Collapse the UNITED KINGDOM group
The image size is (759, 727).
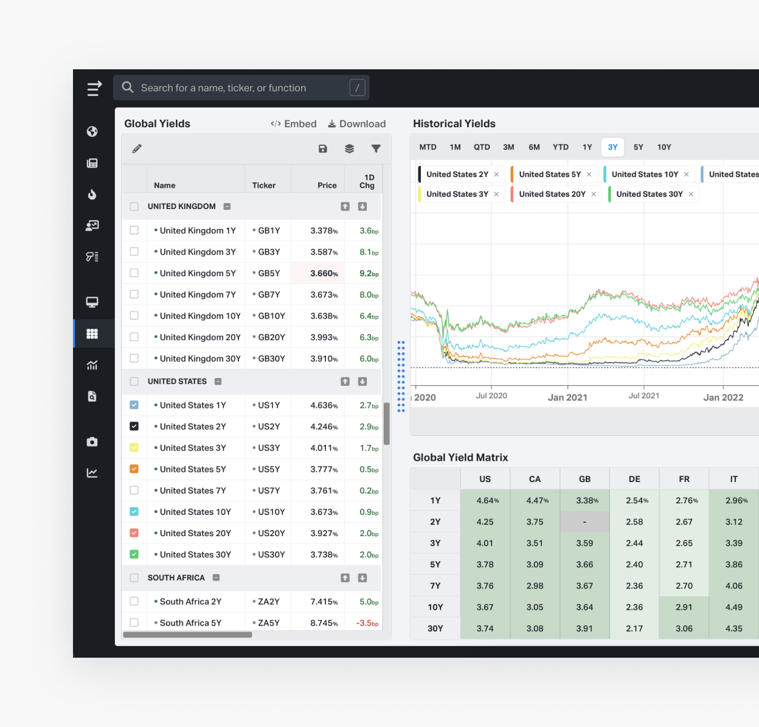(227, 207)
